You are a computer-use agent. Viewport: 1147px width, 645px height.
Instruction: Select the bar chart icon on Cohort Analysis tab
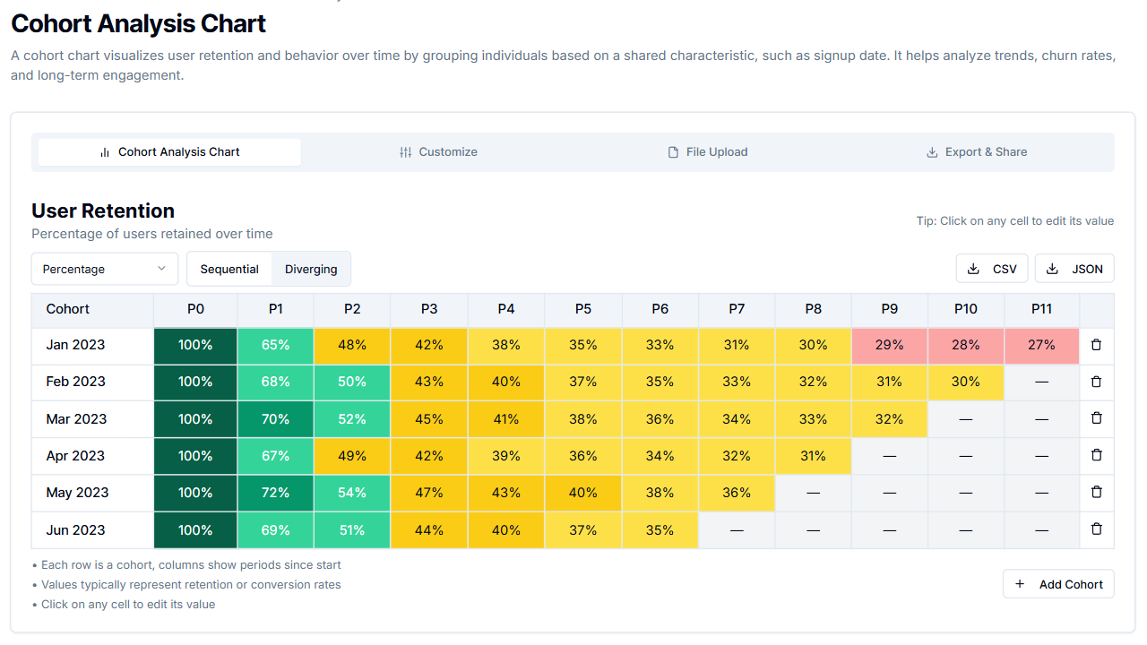click(103, 151)
